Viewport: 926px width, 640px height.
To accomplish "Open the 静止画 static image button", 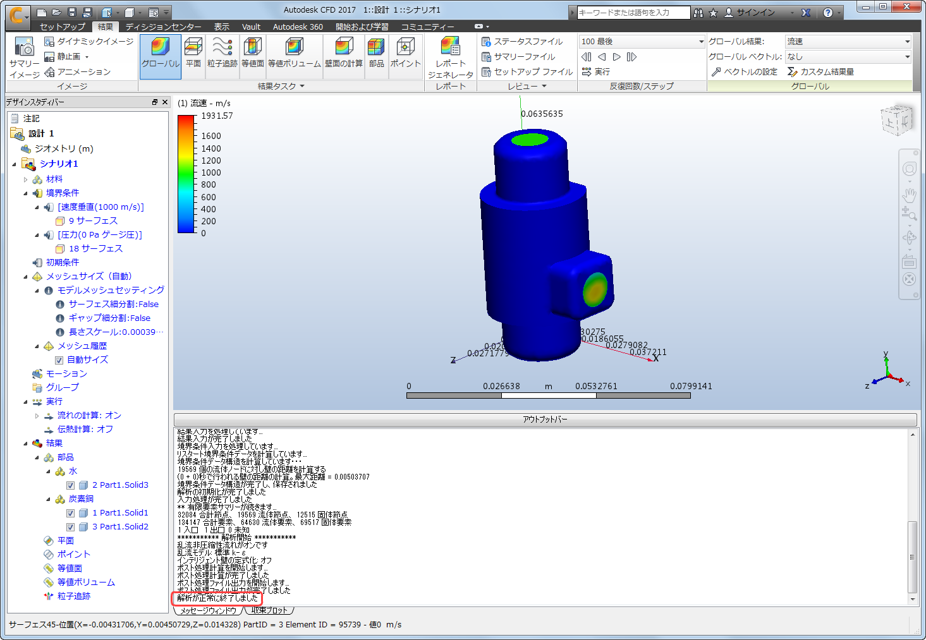I will pyautogui.click(x=67, y=57).
